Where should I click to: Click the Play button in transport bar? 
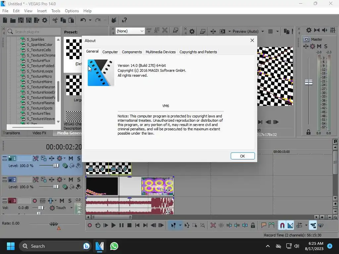[113, 226]
